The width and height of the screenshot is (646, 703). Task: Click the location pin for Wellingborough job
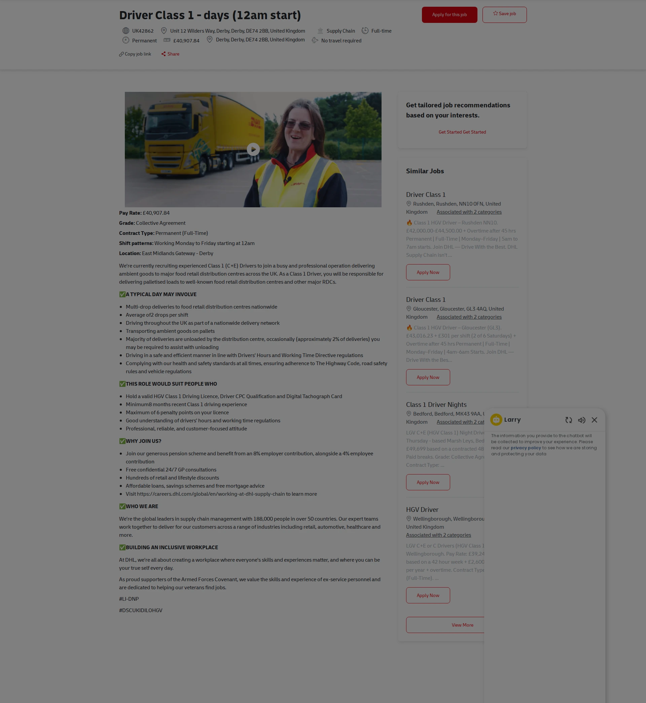click(x=408, y=519)
